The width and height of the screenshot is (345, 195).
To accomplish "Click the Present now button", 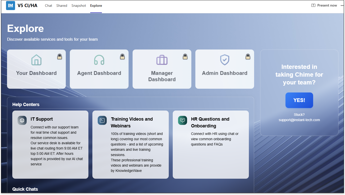I will (x=324, y=6).
